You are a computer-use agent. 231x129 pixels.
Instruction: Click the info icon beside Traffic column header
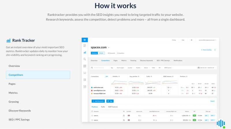151,76
